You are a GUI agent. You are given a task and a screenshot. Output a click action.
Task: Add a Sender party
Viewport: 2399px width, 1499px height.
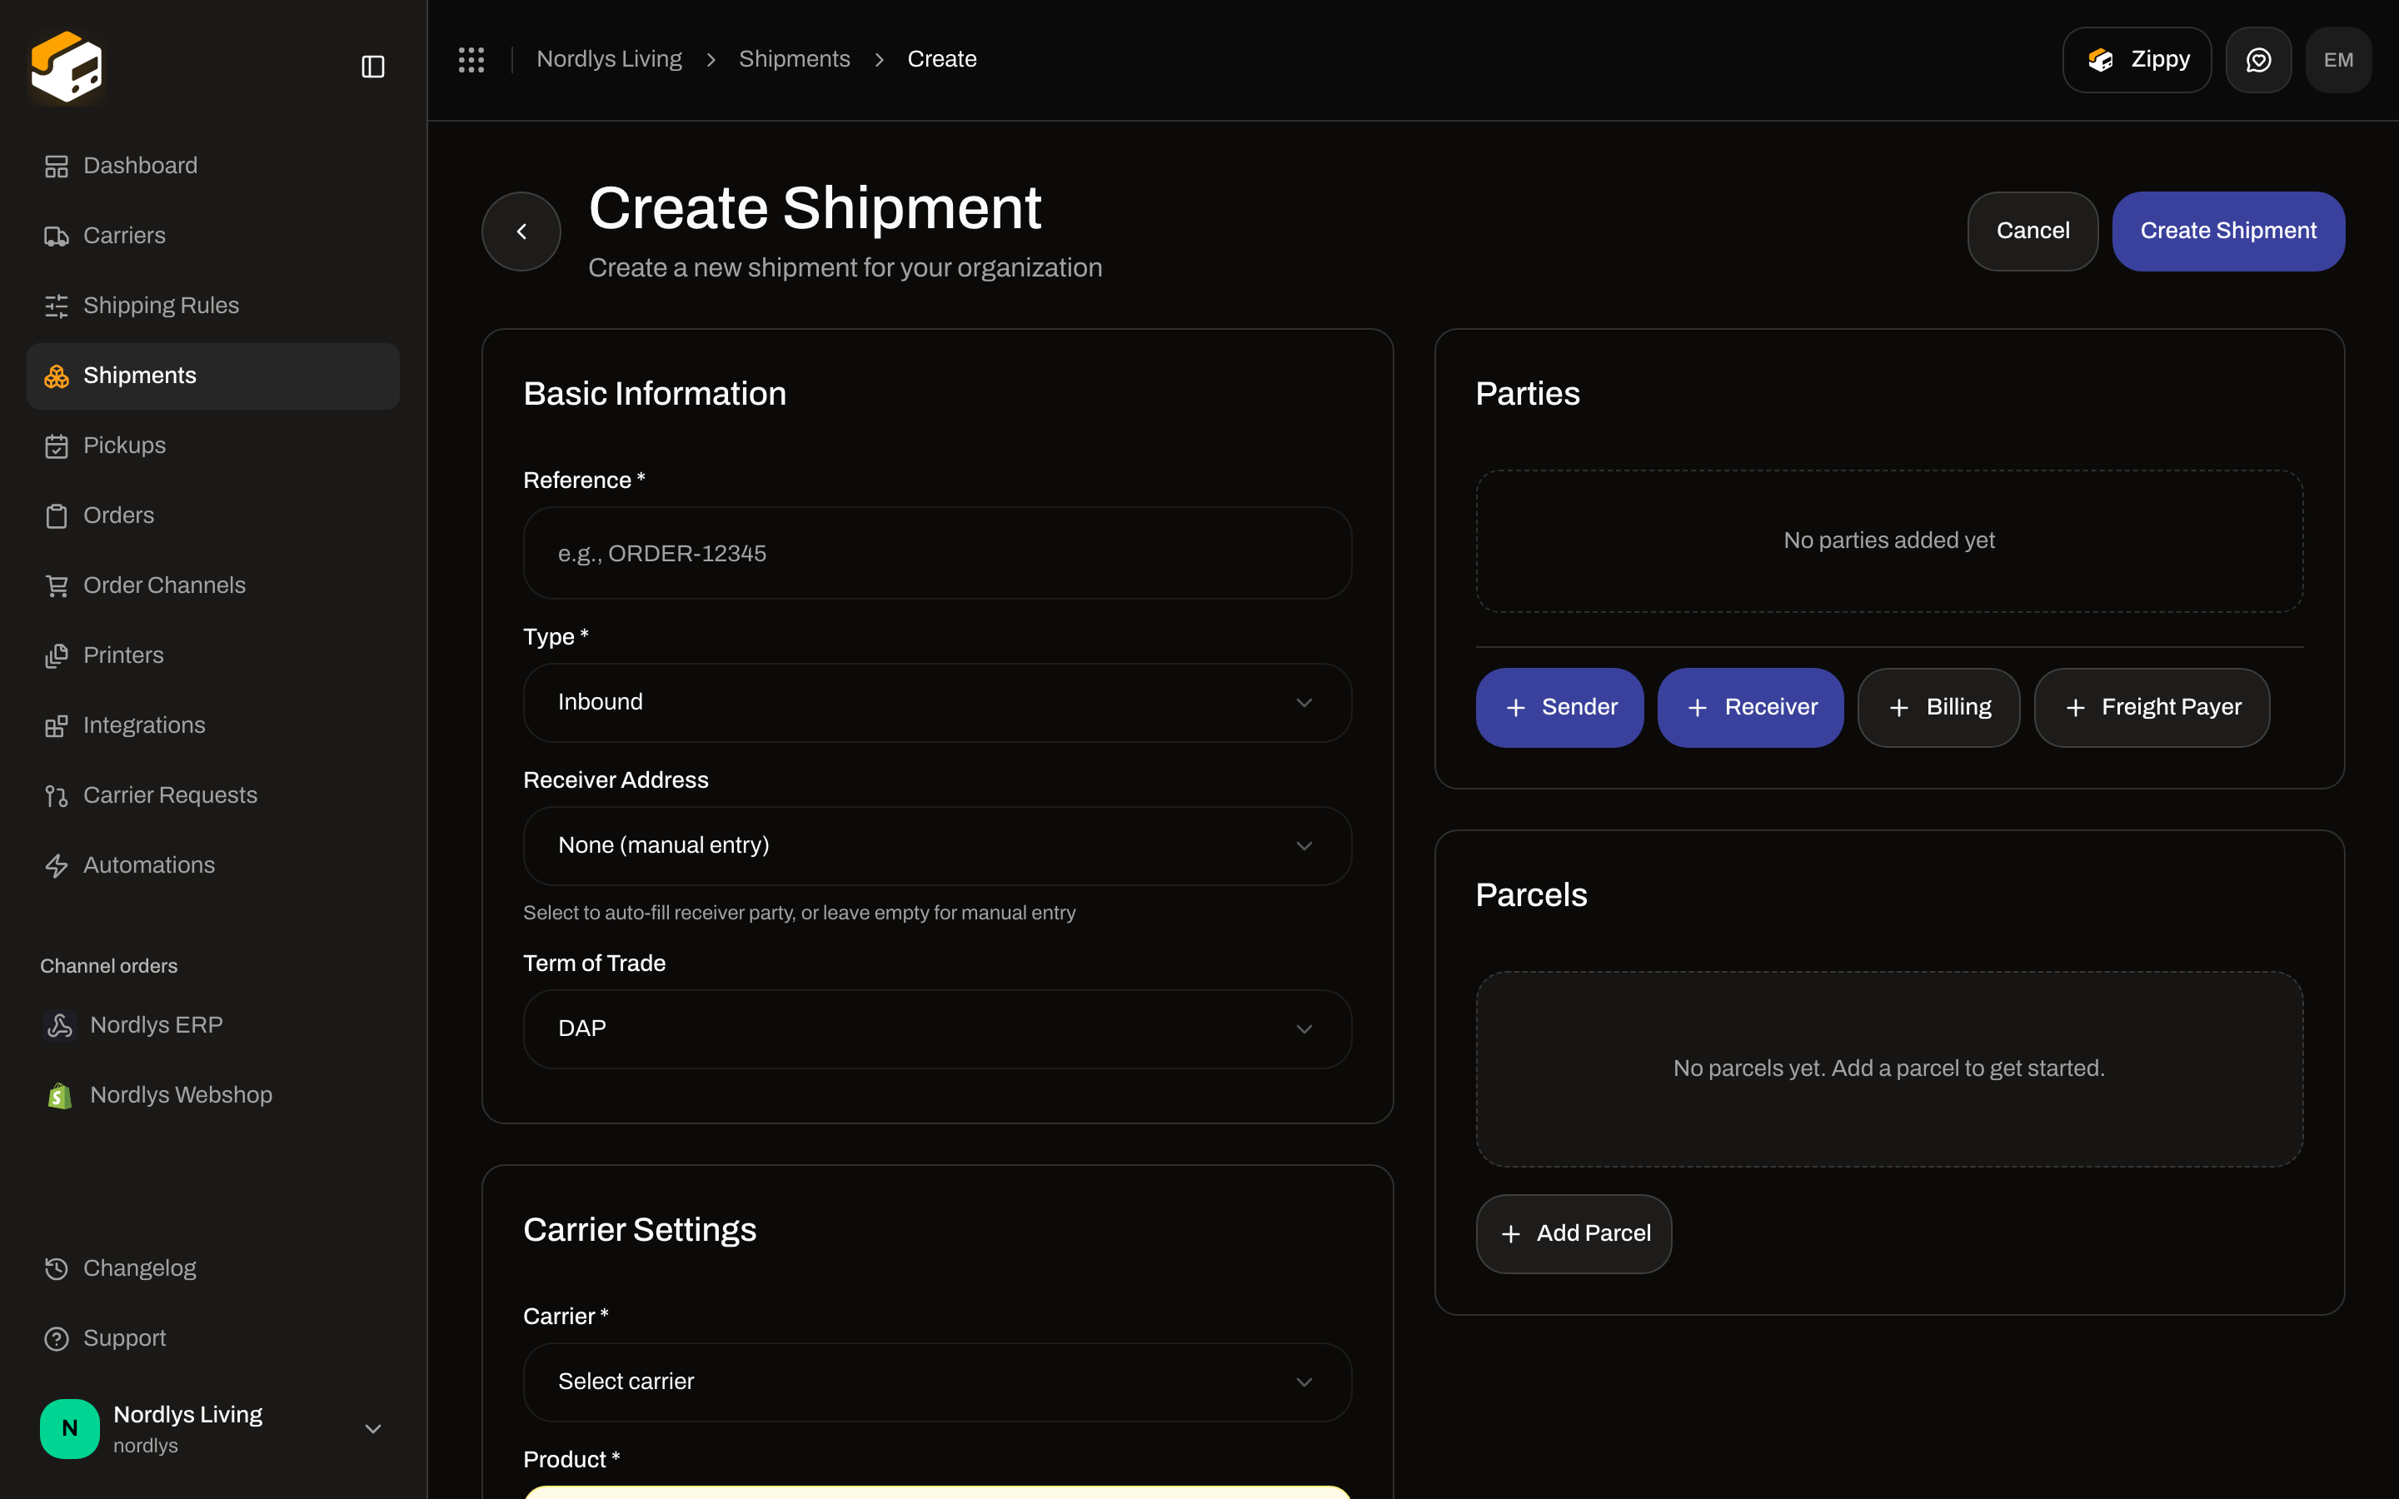point(1559,708)
